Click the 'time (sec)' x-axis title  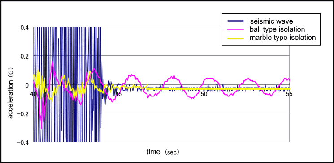click(163, 152)
